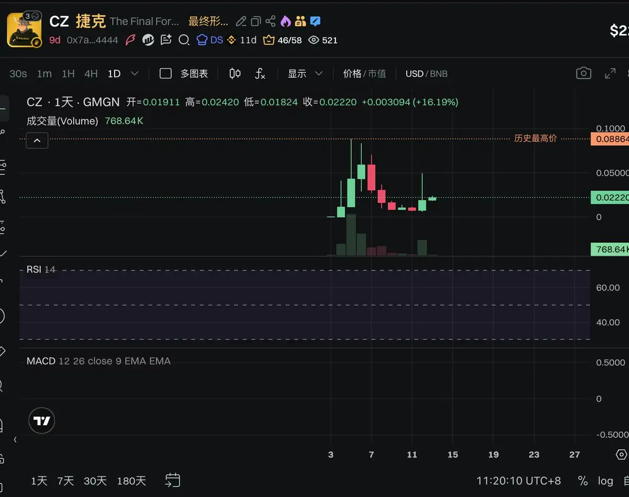629x497 pixels.
Task: Toggle the % percent scale
Action: point(583,481)
